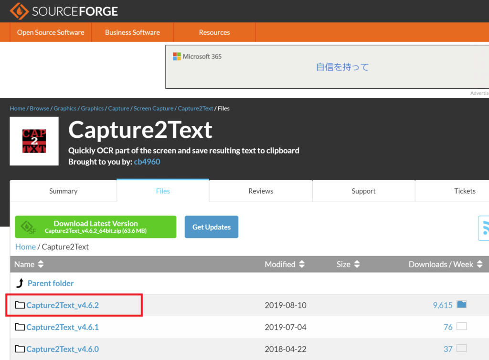The height and width of the screenshot is (360, 489).
Task: Click the folder icon for Capture2Text_v4.6.2
Action: (20, 305)
